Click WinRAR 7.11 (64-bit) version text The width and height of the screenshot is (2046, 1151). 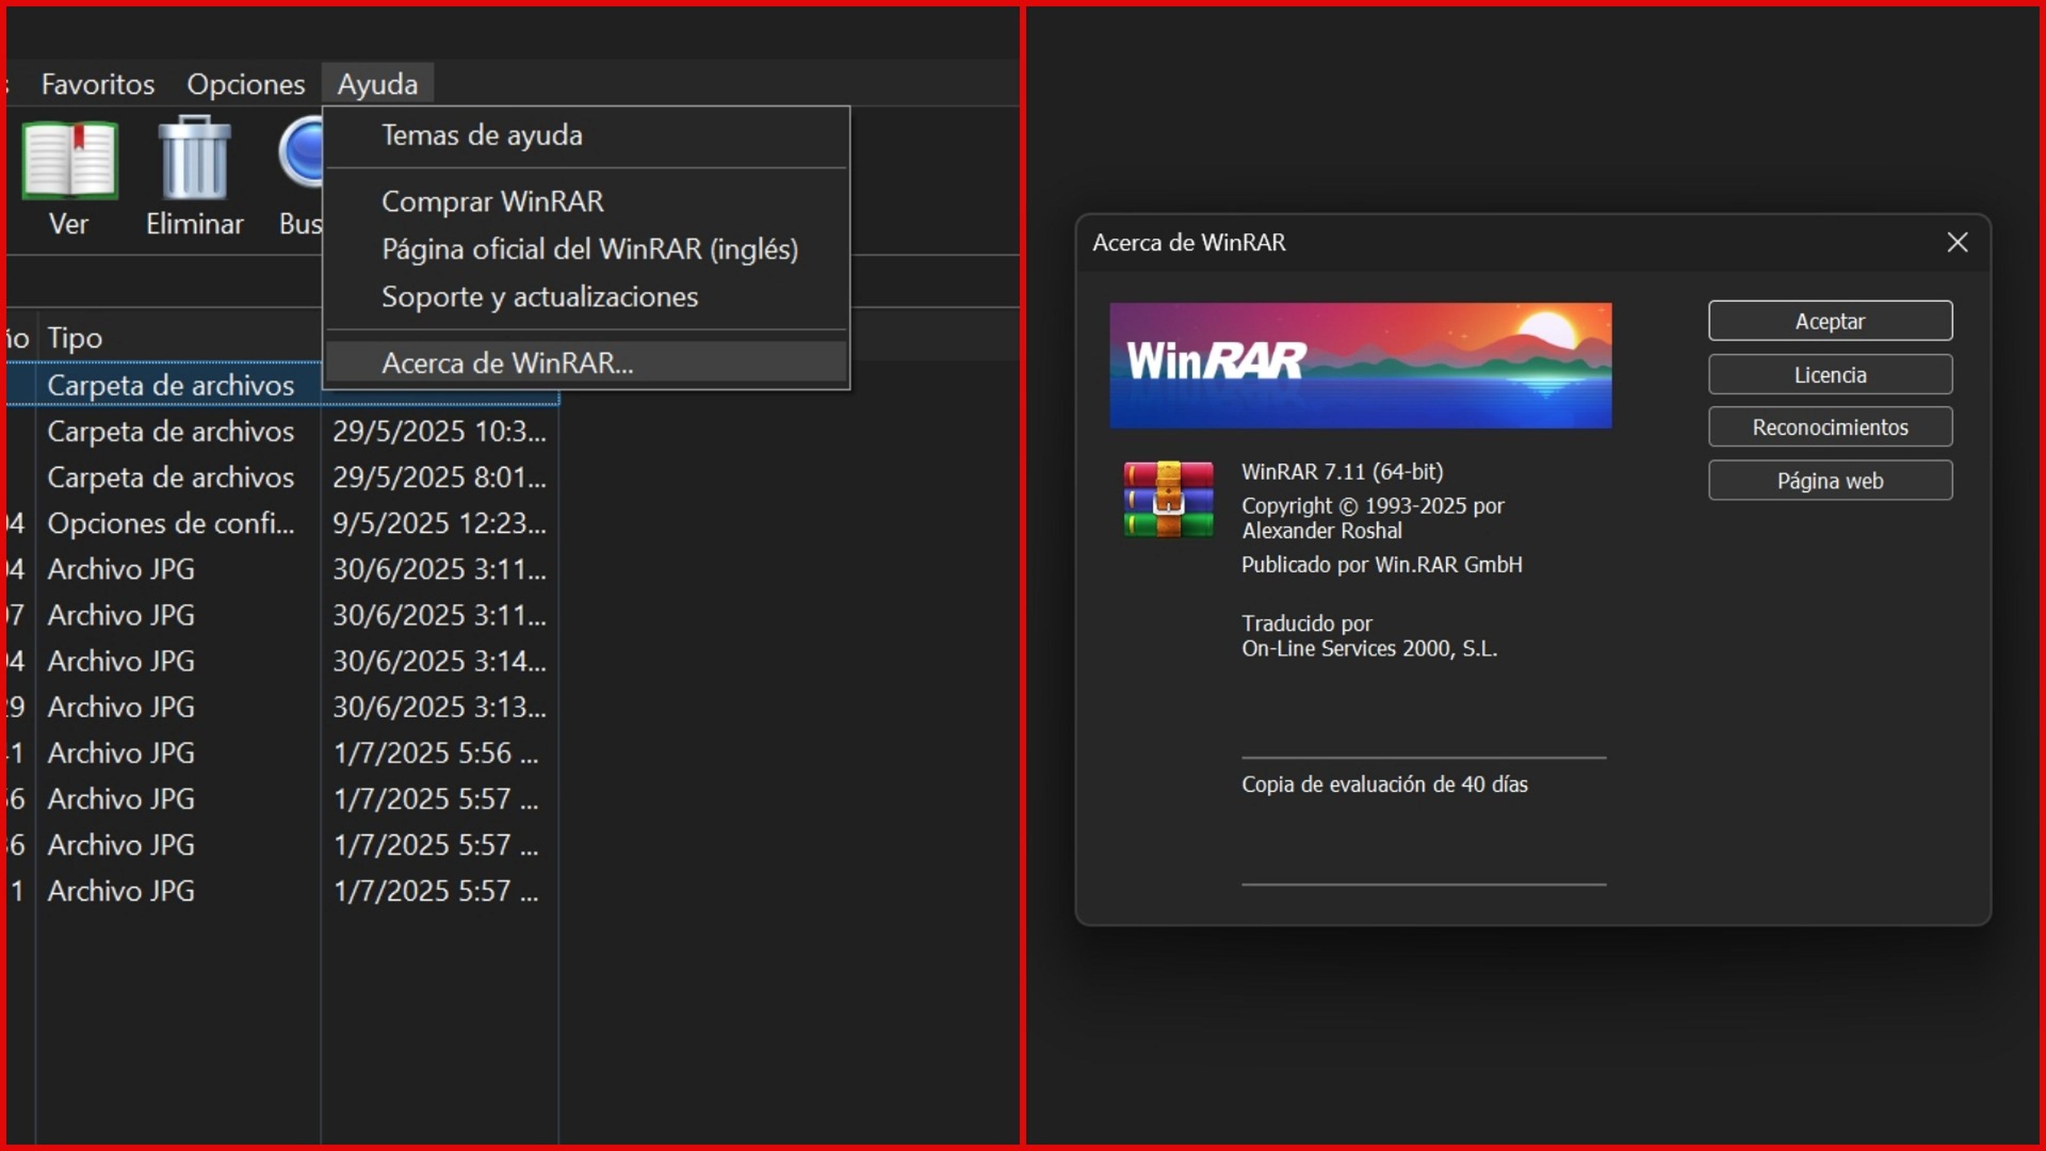tap(1342, 472)
